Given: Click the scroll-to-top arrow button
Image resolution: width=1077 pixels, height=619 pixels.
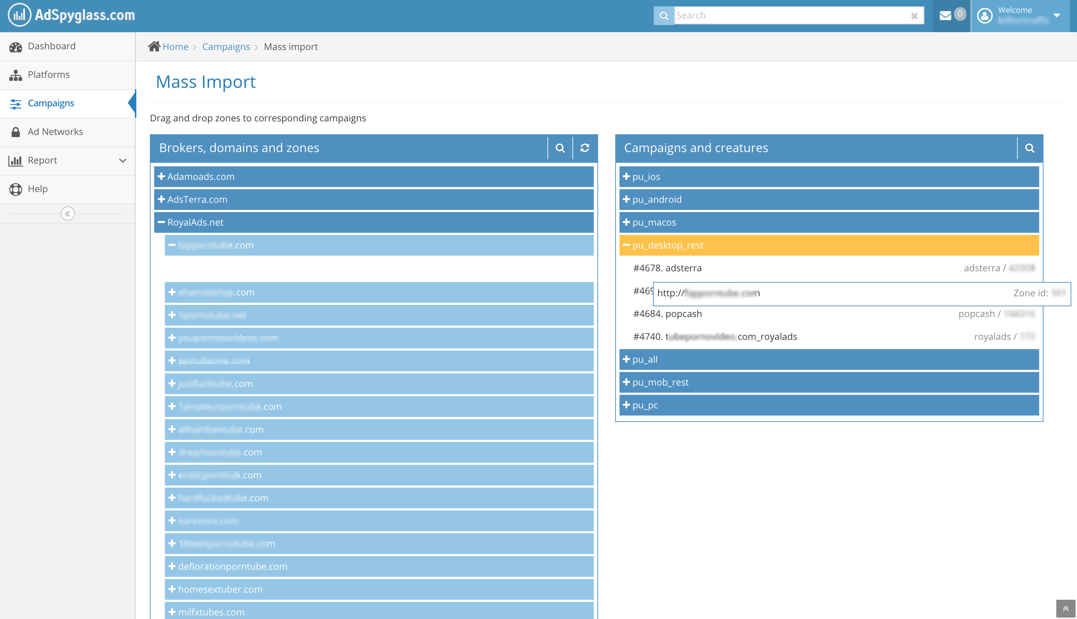Looking at the screenshot, I should click(x=1065, y=608).
